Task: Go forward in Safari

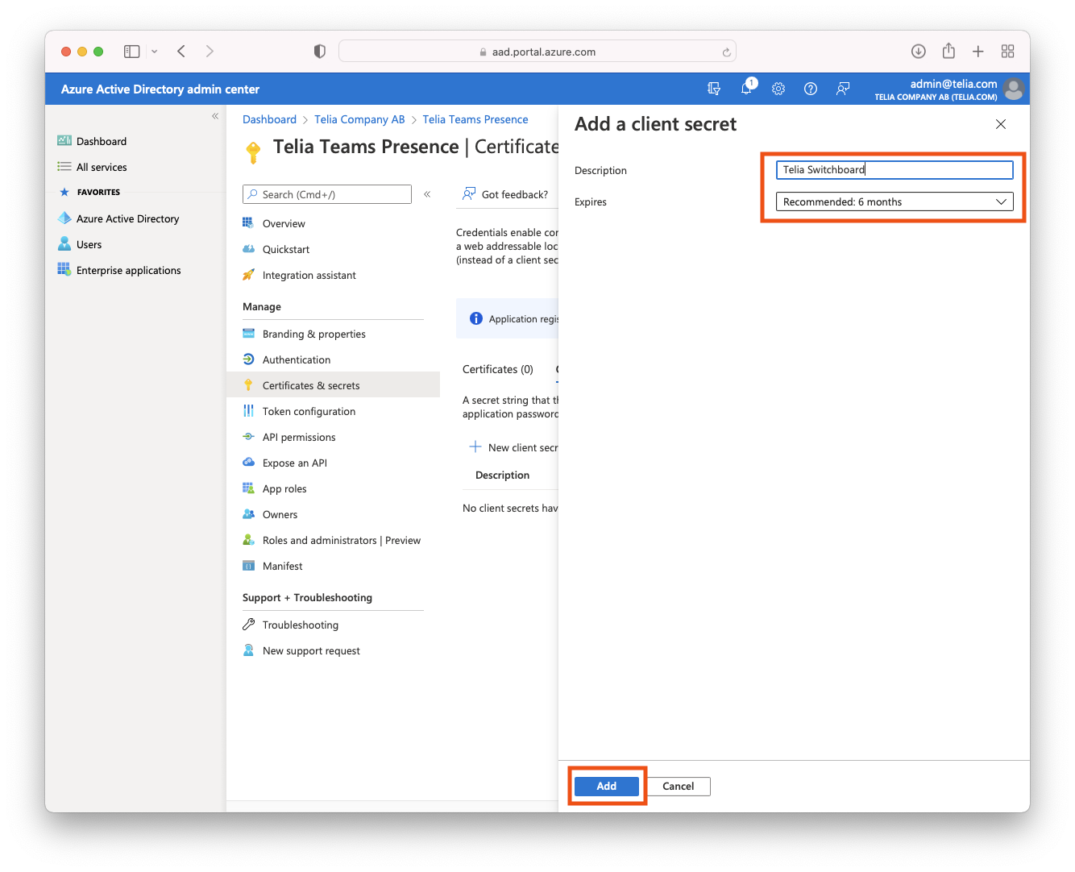Action: (x=210, y=52)
